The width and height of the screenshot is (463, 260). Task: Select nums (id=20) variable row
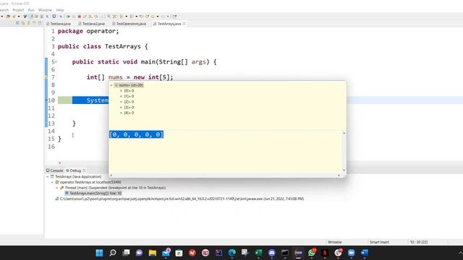click(x=129, y=85)
